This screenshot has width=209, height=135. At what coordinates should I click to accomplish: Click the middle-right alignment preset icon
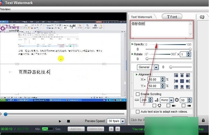click(x=188, y=81)
